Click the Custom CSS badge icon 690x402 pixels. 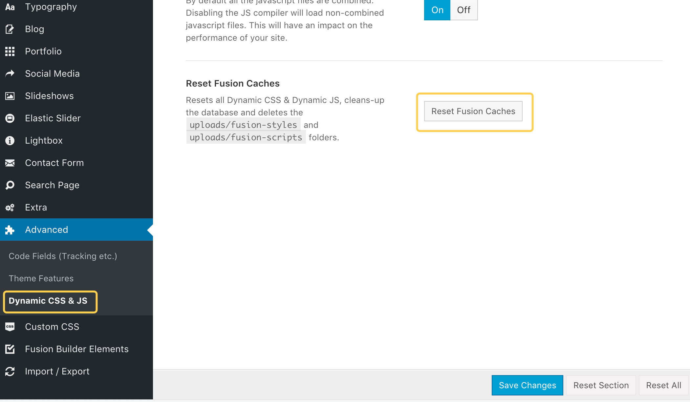coord(10,327)
